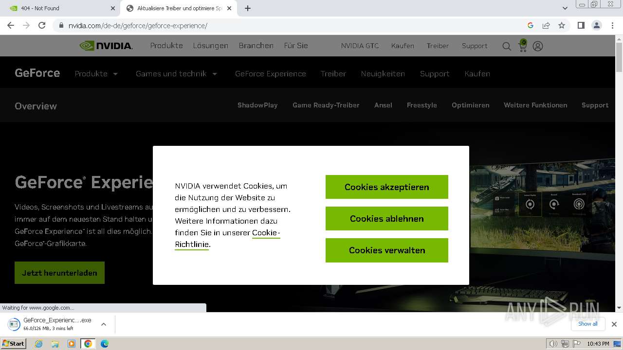Open Treiber in GeForce nav

click(x=333, y=74)
